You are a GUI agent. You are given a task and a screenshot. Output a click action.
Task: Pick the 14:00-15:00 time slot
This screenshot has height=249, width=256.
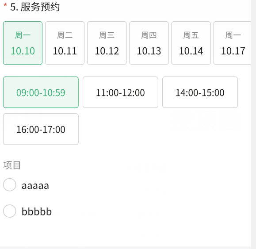200,92
